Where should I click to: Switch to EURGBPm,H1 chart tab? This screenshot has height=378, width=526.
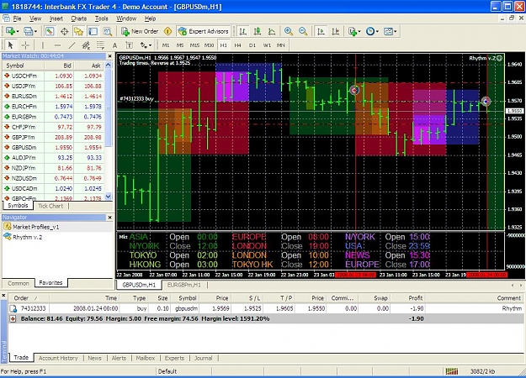point(183,285)
